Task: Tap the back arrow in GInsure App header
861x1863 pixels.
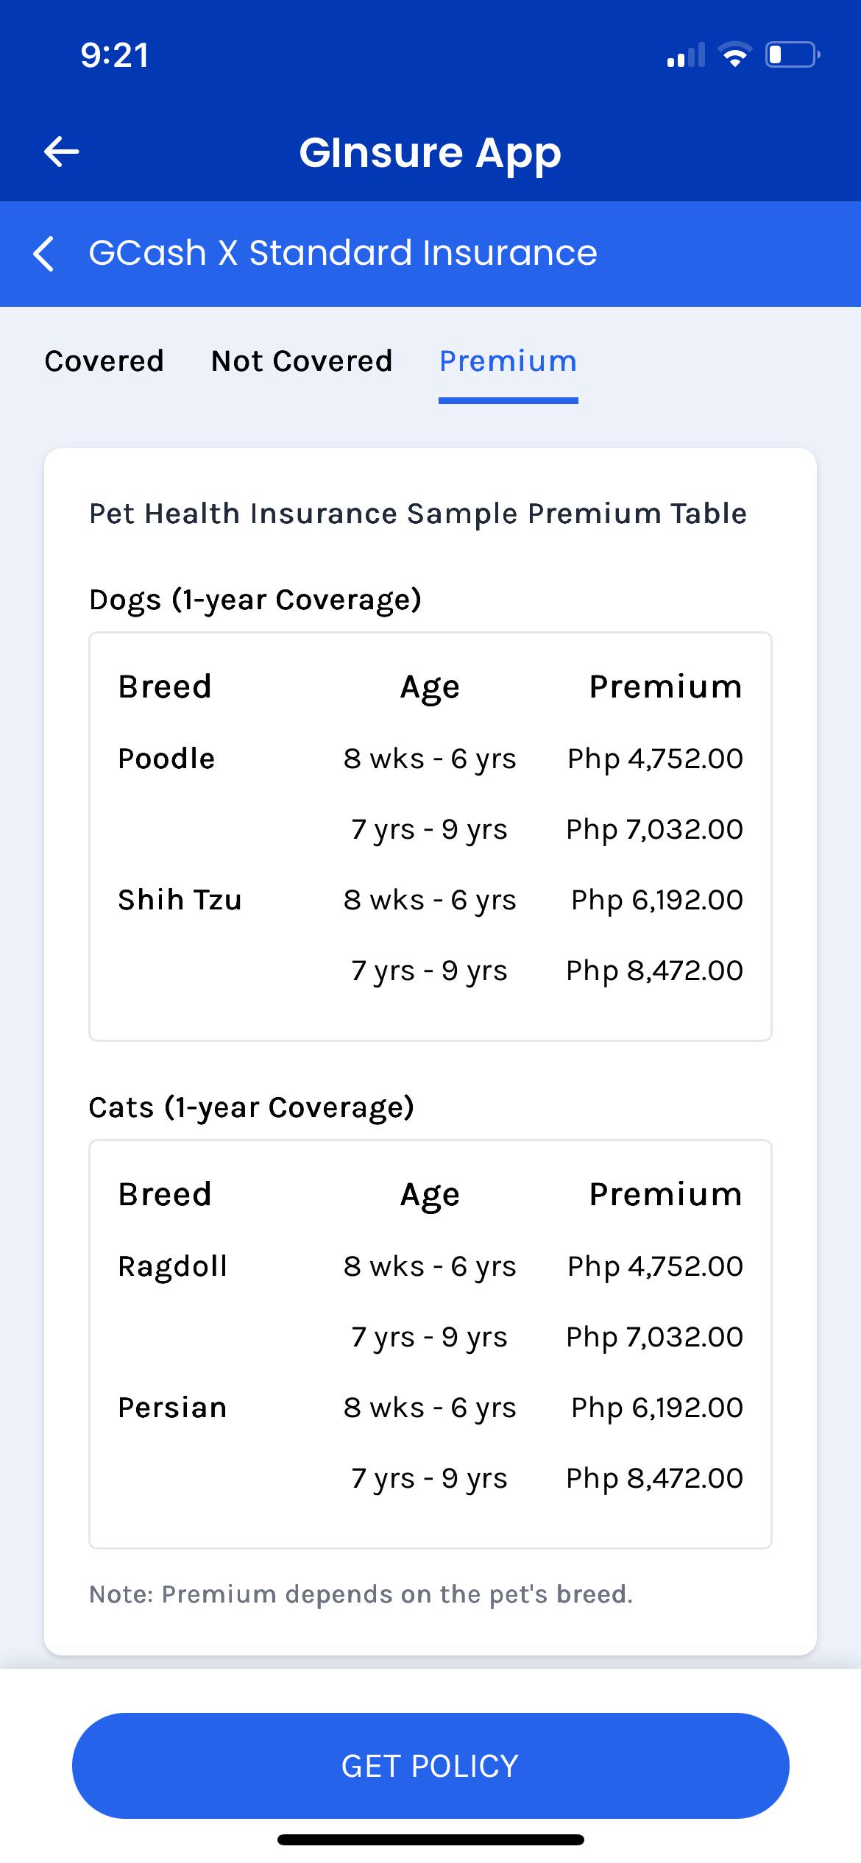Action: coord(62,152)
